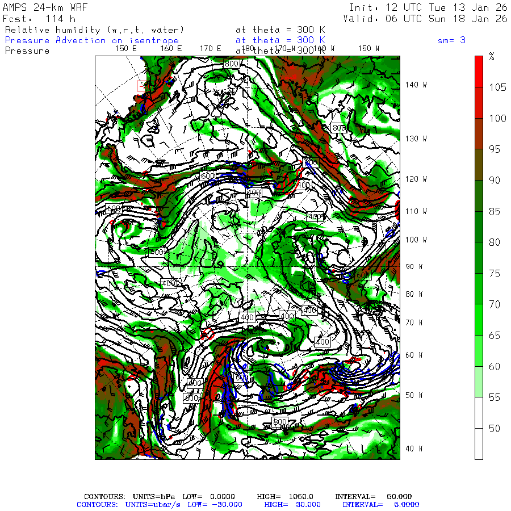The width and height of the screenshot is (511, 511).
Task: Click the '80 W' longitude label
Action: 414,295
